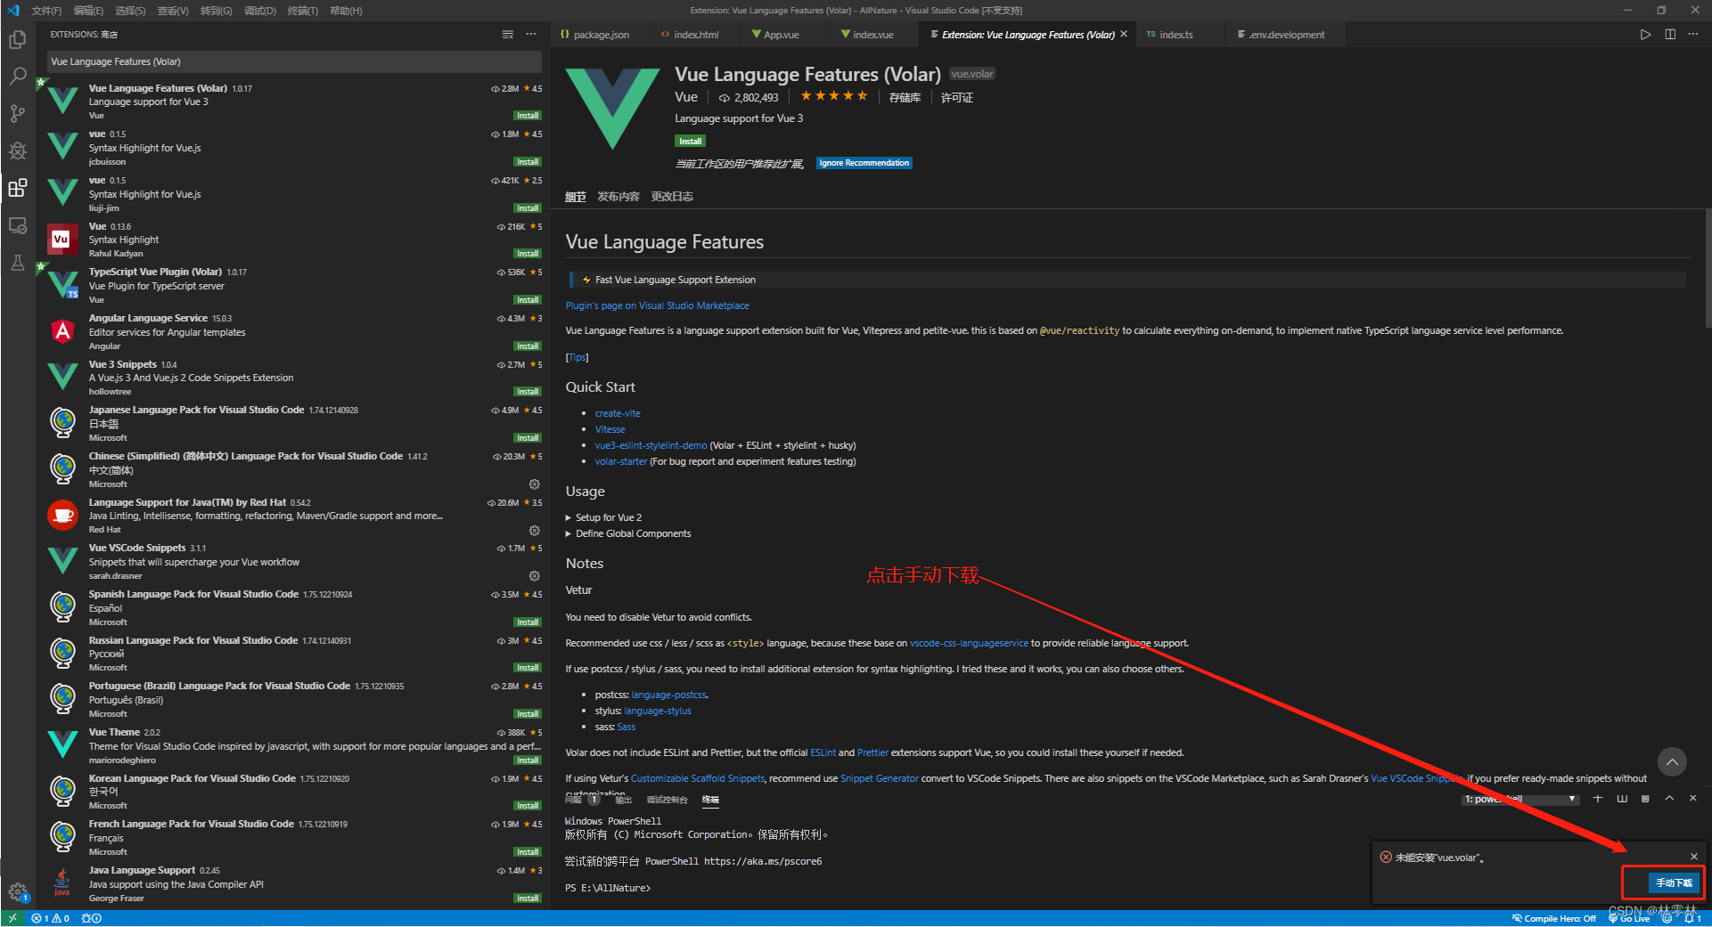Open the volar-starter link

tap(621, 461)
